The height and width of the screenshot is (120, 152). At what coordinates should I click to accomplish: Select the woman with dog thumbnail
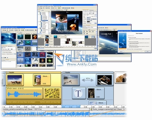point(121,78)
